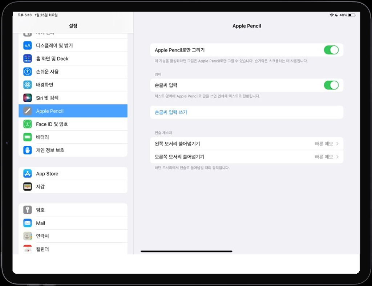This screenshot has width=372, height=286.
Task: Tap the Wallpaper flower icon
Action: [x=28, y=85]
